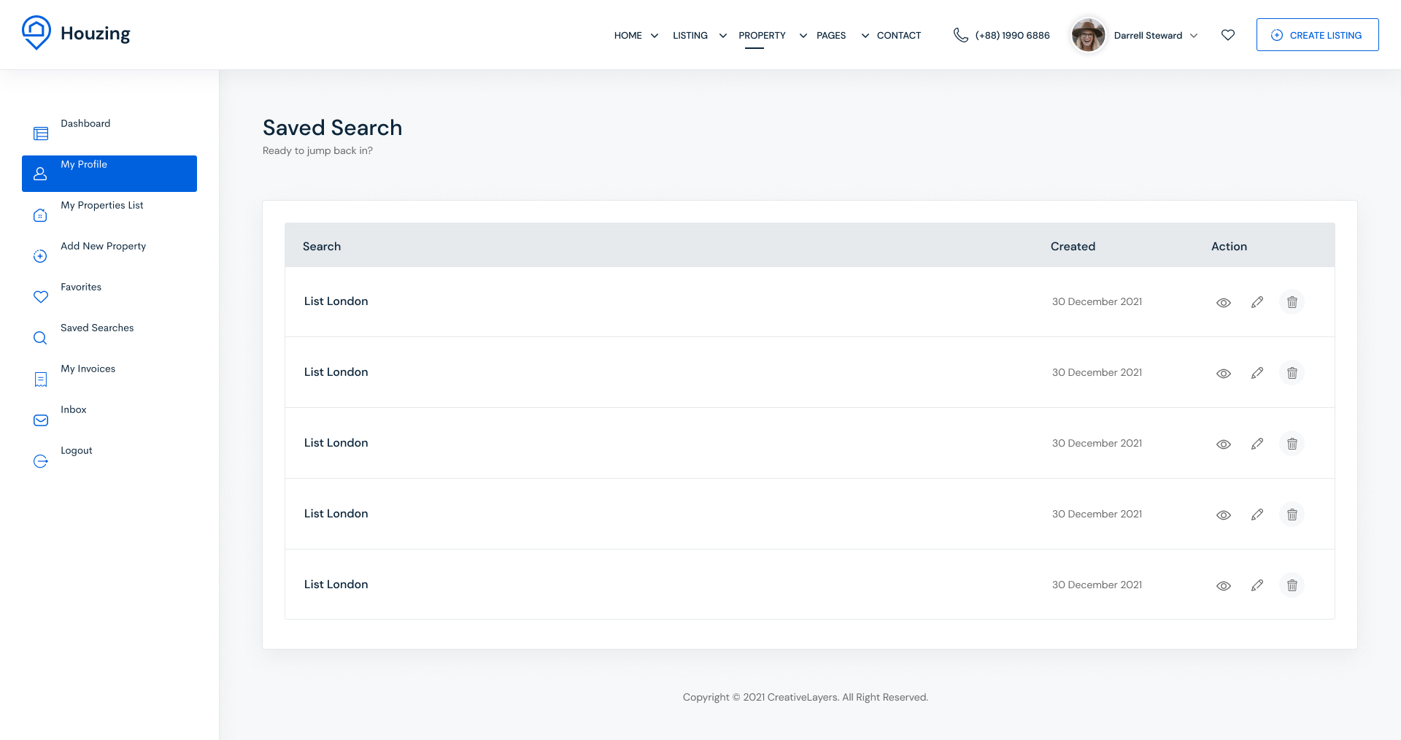Open the CONTACT navigation link
This screenshot has width=1401, height=740.
(898, 36)
